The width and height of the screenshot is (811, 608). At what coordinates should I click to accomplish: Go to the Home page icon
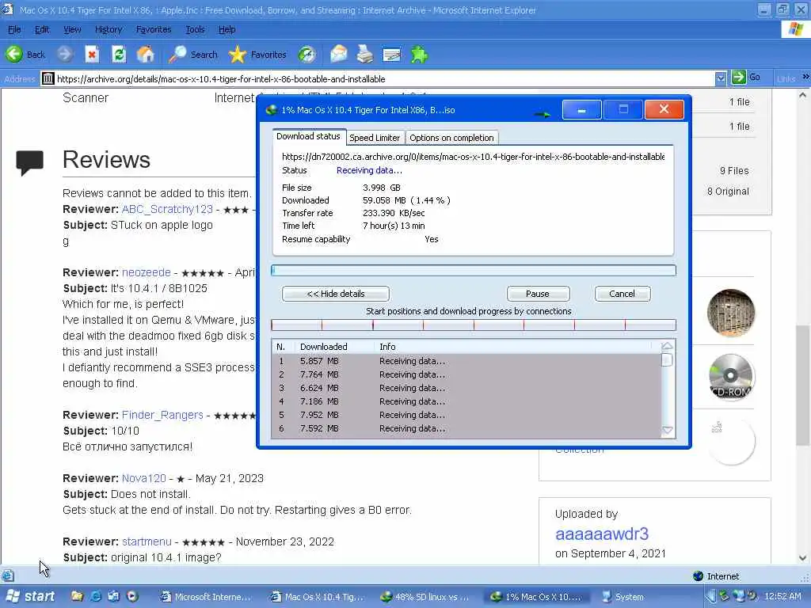point(146,55)
